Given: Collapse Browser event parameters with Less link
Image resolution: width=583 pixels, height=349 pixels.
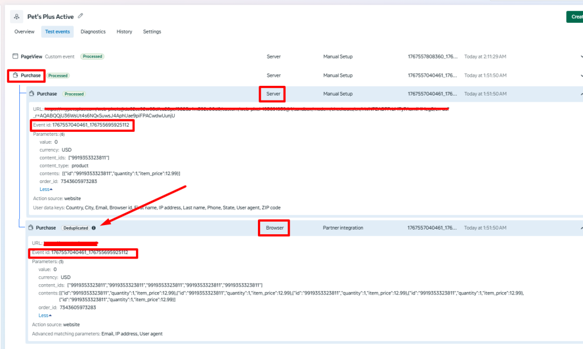Looking at the screenshot, I should (x=44, y=315).
